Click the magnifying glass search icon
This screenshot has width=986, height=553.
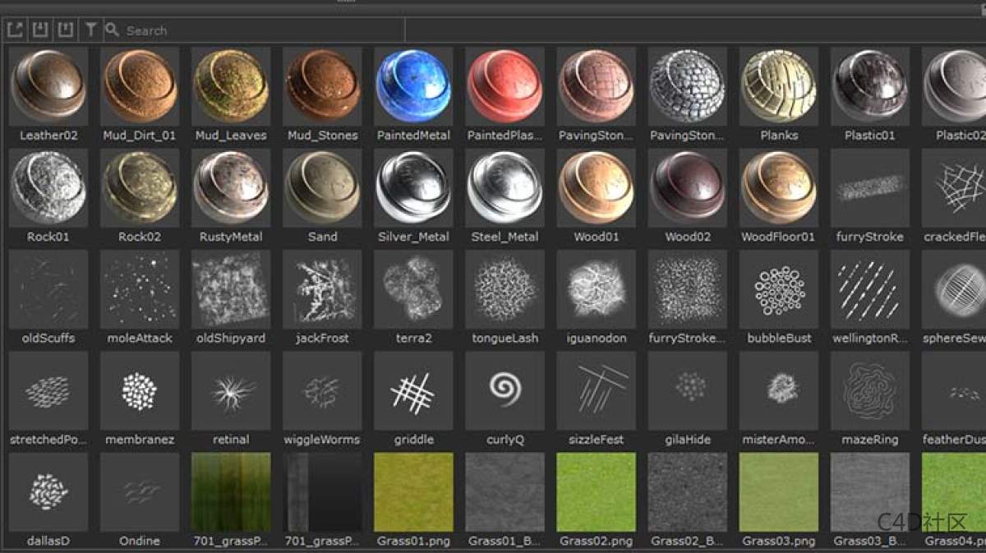pos(113,30)
